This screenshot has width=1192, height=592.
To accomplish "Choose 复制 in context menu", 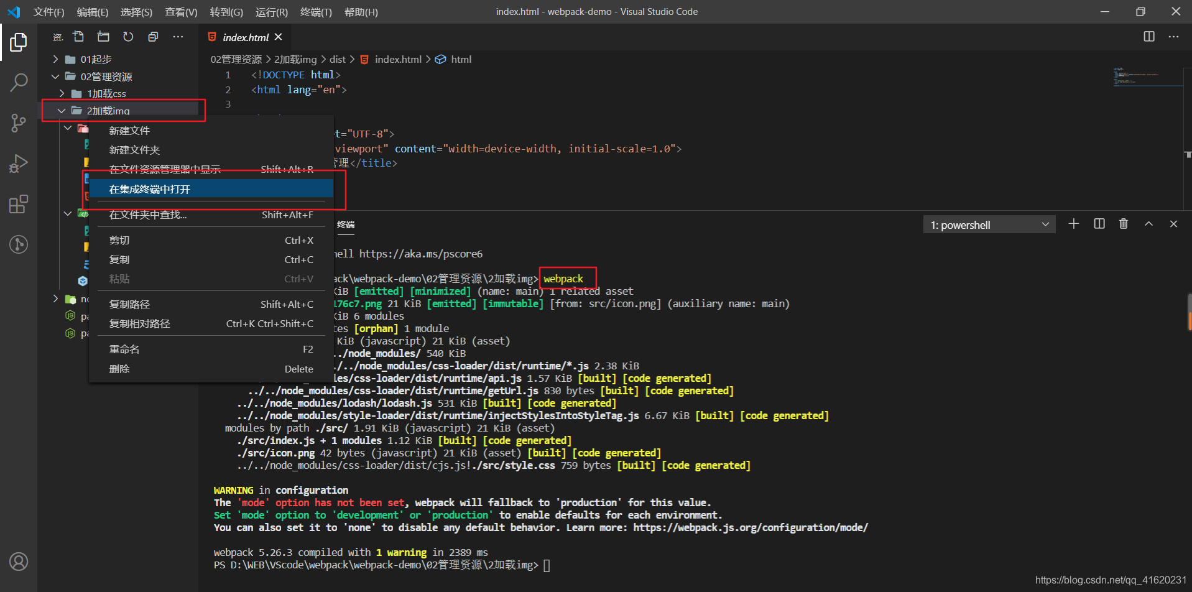I will pyautogui.click(x=211, y=259).
